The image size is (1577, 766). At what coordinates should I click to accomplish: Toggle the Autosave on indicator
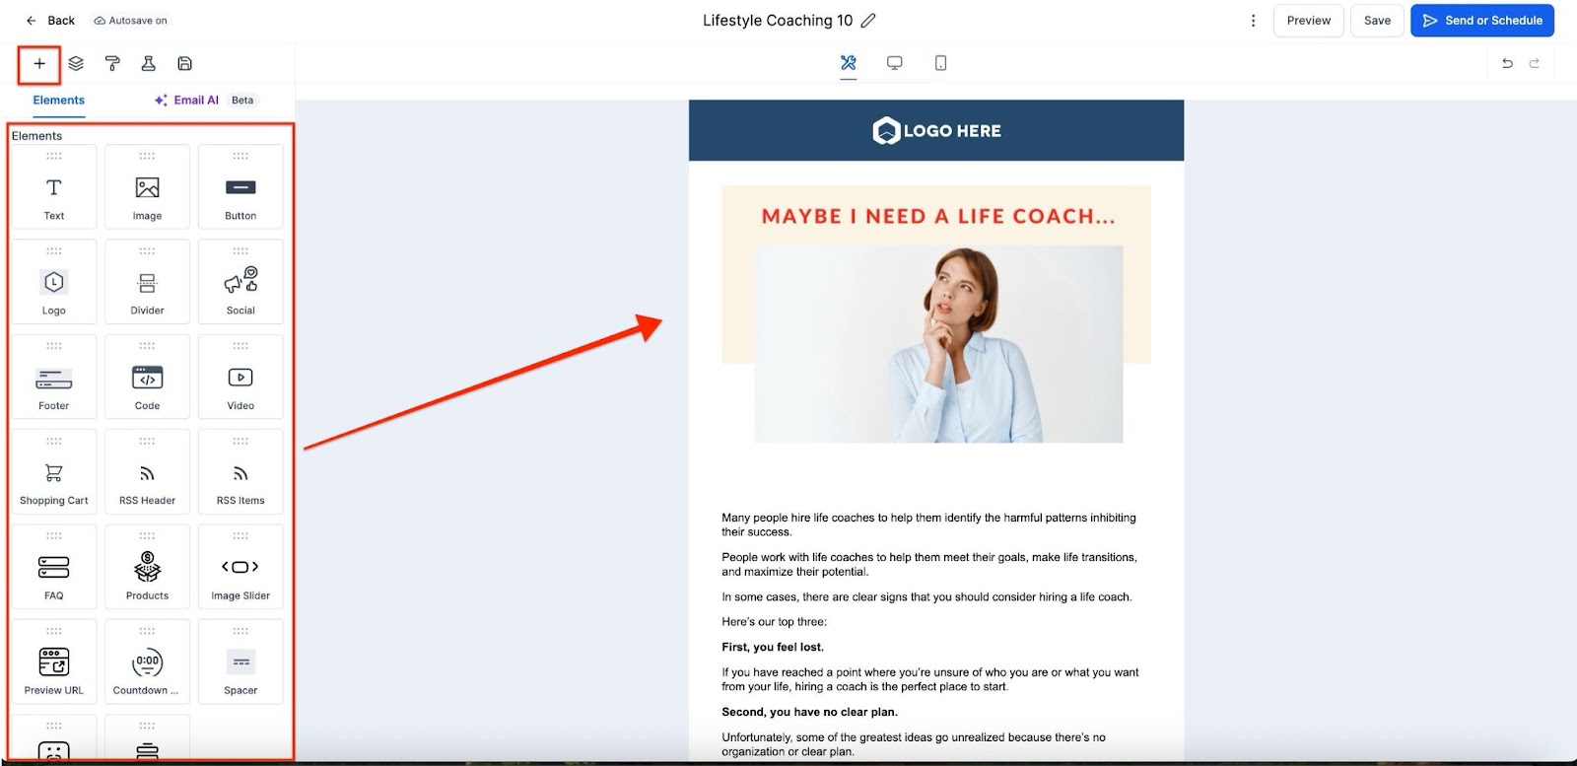pyautogui.click(x=131, y=21)
